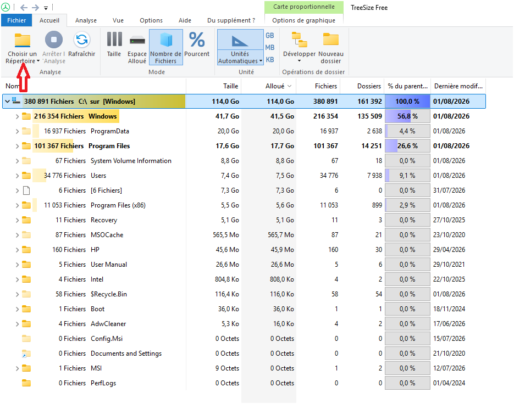Screen dimensions: 514x404
Task: Click the Users 9,1 % bar
Action: tap(407, 176)
